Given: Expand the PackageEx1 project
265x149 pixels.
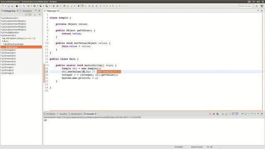Looking at the screenshot, I should pos(1,50).
